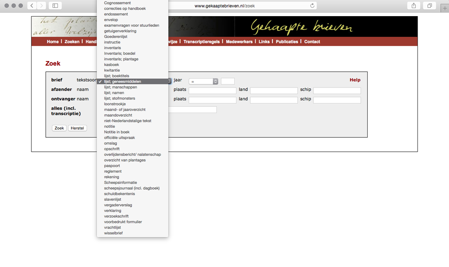The width and height of the screenshot is (449, 267).
Task: Click the Safari forward navigation arrow
Action: click(42, 5)
